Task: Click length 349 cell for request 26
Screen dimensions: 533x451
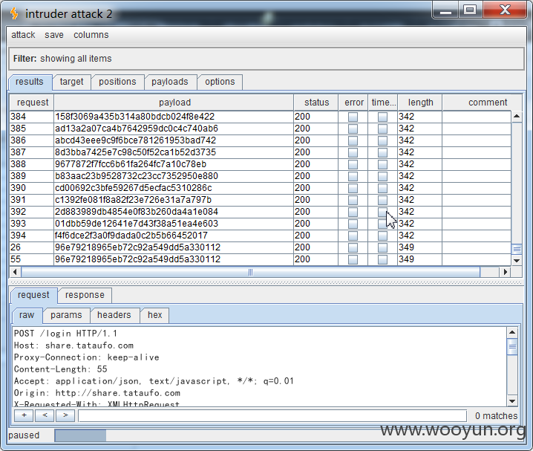Action: [420, 247]
